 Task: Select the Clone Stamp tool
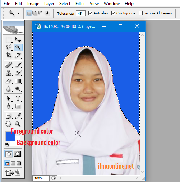click(9, 73)
